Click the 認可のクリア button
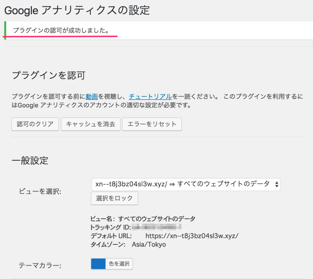Image resolution: width=313 pixels, height=279 pixels. point(35,124)
